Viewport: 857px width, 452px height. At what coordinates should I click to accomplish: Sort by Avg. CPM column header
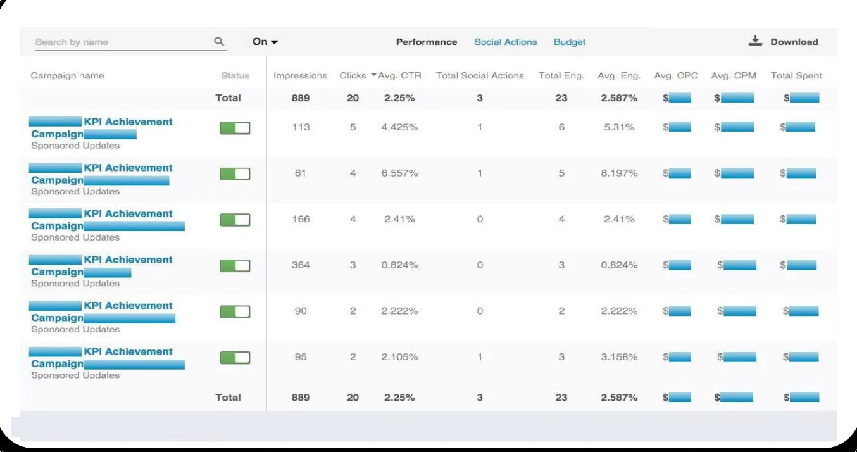click(x=734, y=75)
